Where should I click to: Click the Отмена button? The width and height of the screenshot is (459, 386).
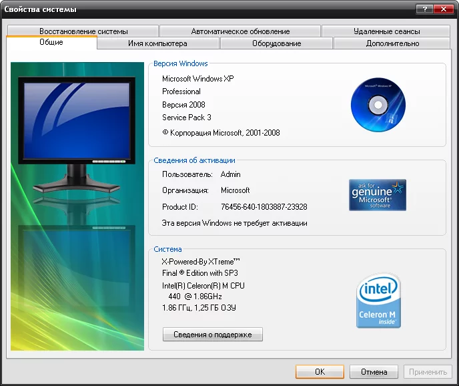374,371
